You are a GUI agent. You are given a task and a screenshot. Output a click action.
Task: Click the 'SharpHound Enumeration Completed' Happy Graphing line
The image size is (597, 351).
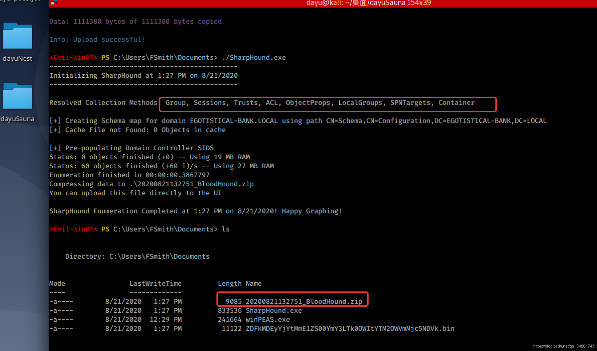tap(196, 211)
